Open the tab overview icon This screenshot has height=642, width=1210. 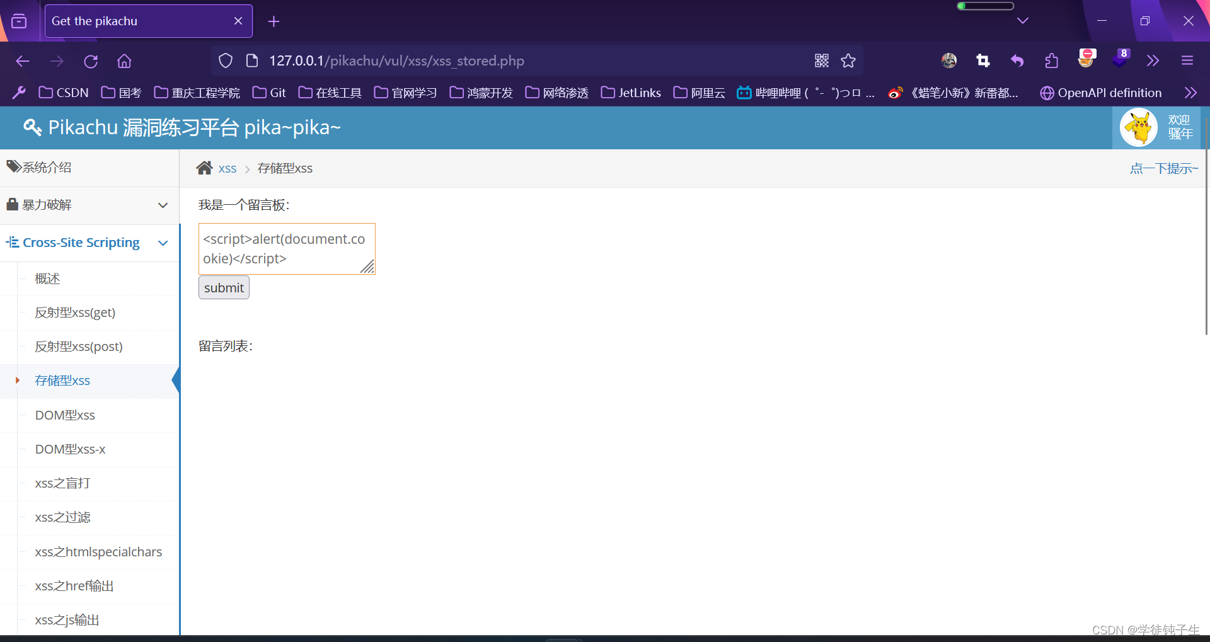[19, 21]
